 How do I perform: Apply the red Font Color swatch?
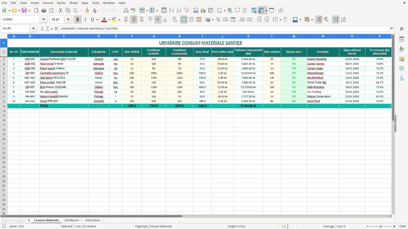pos(104,20)
